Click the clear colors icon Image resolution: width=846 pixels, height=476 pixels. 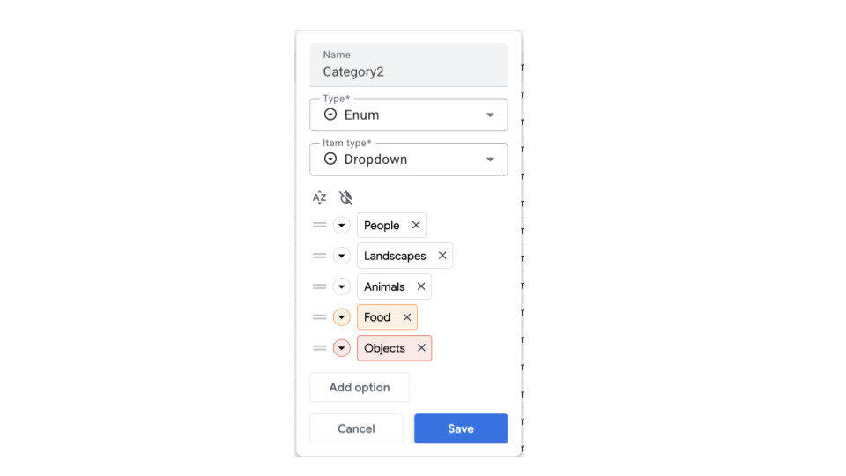pyautogui.click(x=345, y=197)
